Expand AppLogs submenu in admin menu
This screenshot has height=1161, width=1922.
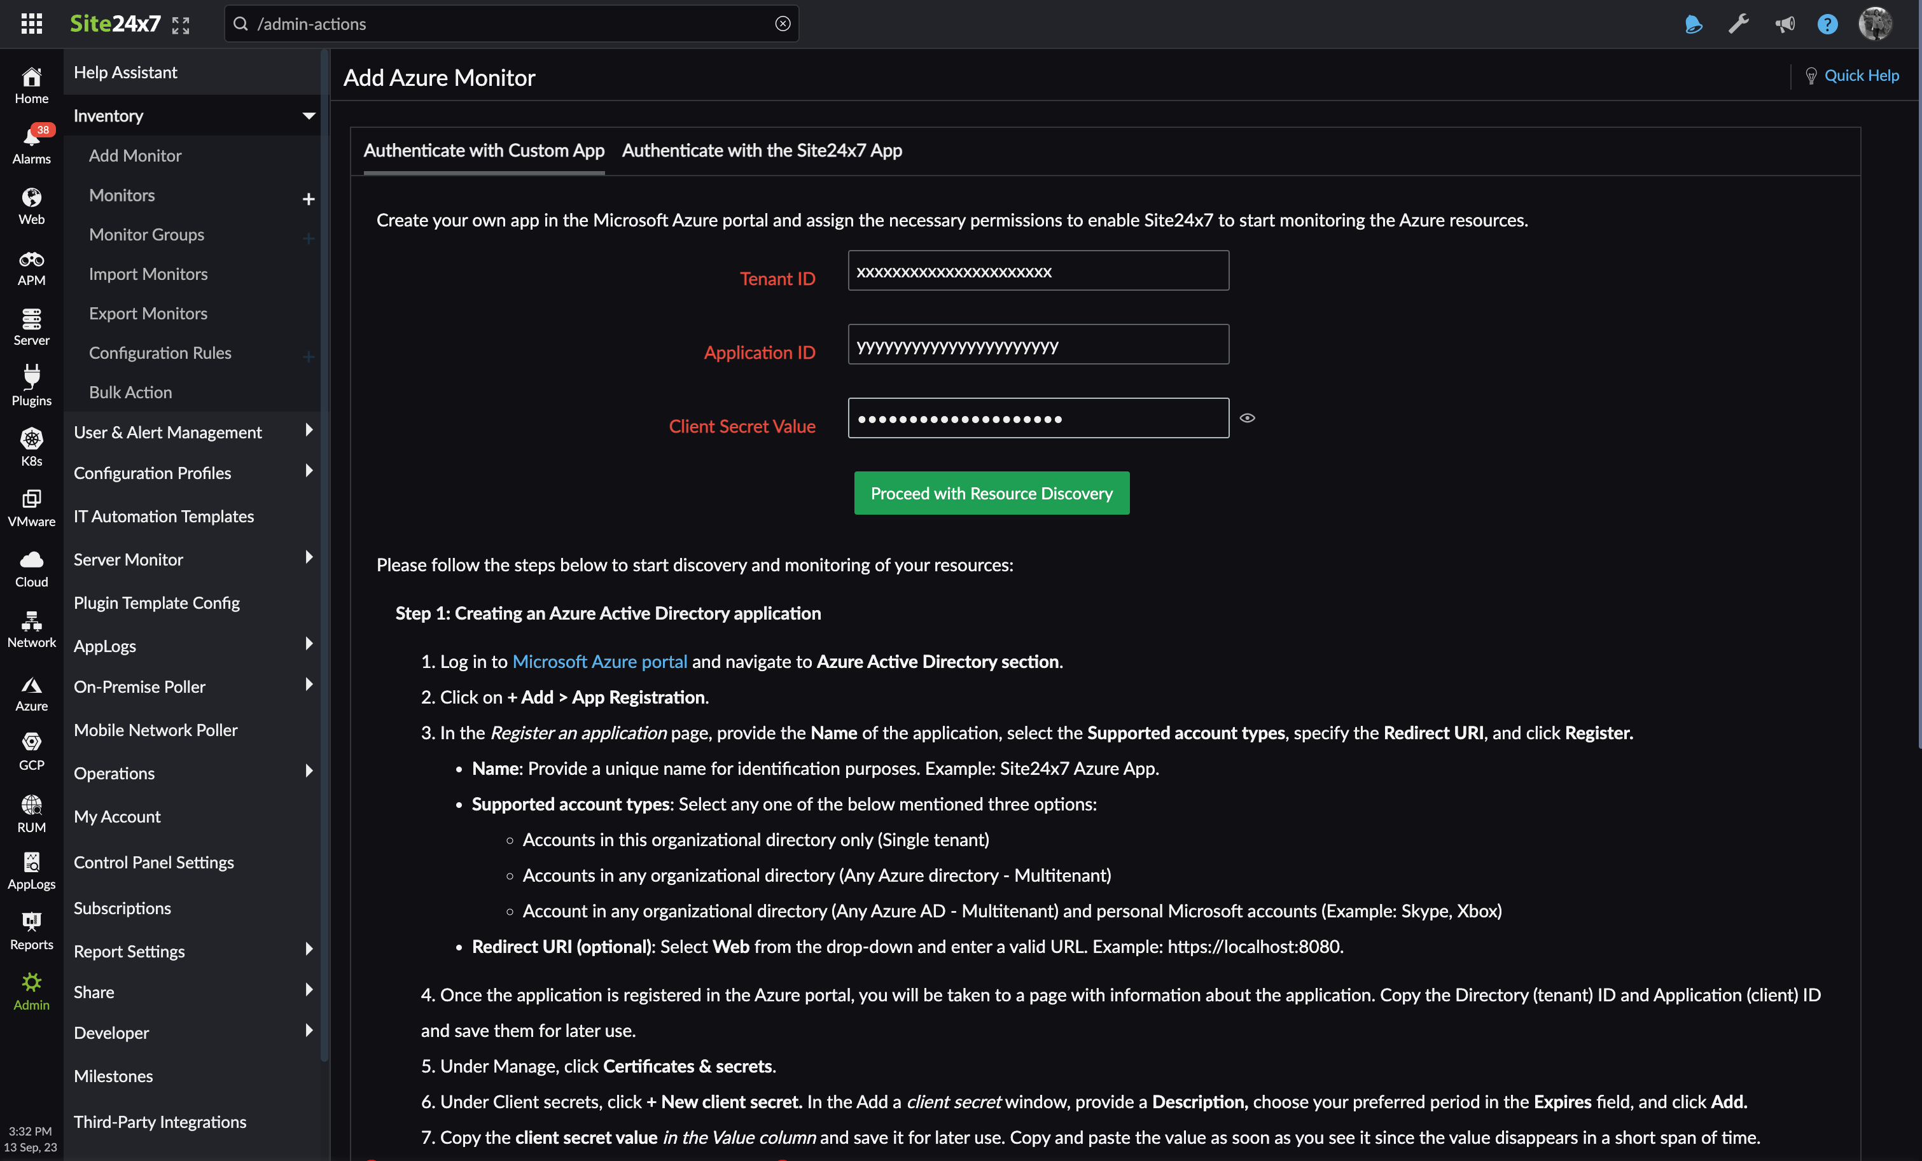(x=309, y=643)
